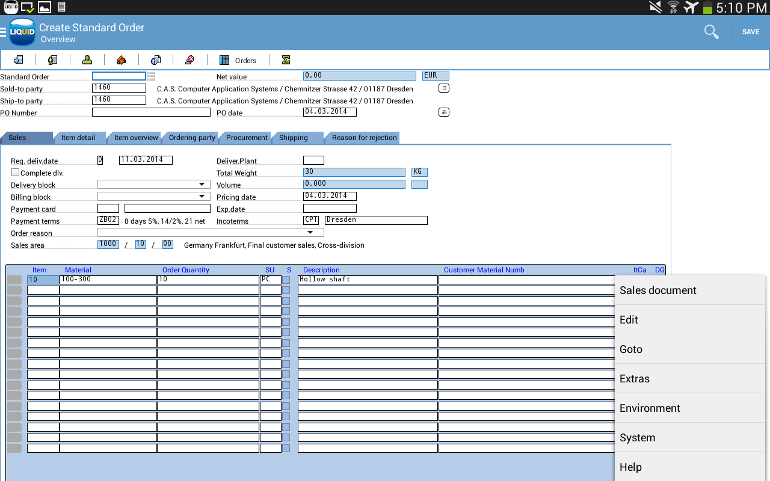Open the Goto menu entry

689,349
